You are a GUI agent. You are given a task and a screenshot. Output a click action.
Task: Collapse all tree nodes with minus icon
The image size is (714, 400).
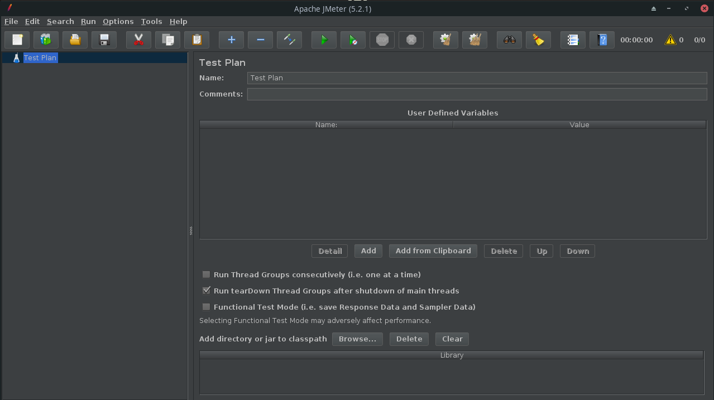coord(260,40)
